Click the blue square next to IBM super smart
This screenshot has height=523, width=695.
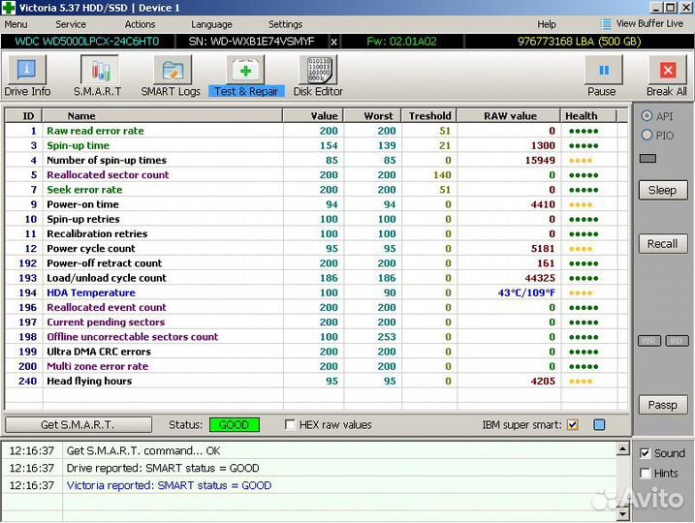[x=599, y=425]
